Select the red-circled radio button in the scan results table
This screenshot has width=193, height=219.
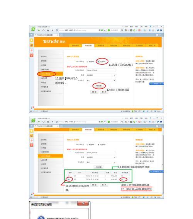pos(69,179)
